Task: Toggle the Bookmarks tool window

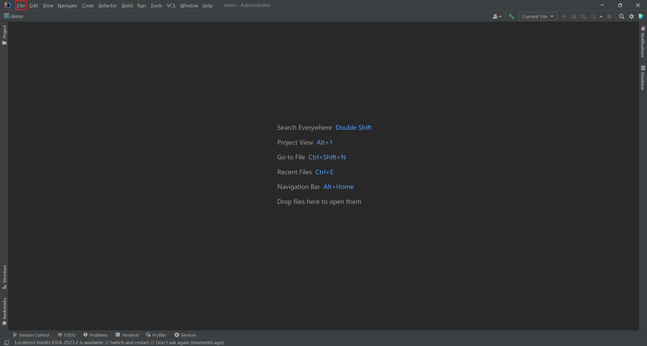Action: [4, 311]
